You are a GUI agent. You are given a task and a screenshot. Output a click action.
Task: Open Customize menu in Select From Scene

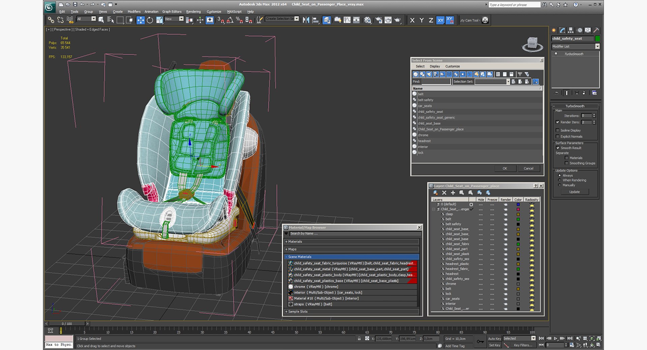453,66
